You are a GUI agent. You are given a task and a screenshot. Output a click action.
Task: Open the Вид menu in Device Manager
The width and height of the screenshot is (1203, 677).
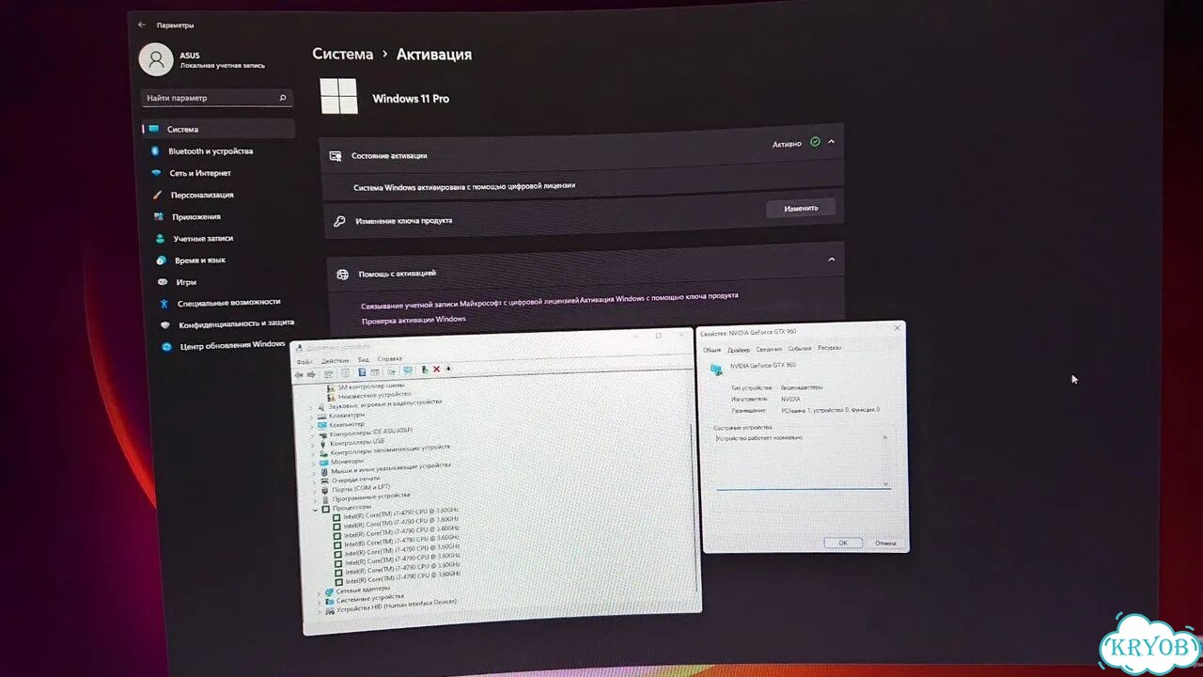pos(364,360)
